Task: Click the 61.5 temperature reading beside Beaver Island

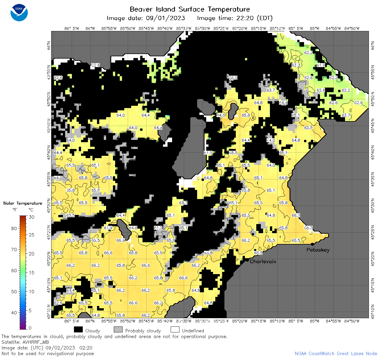Action: [x=208, y=153]
